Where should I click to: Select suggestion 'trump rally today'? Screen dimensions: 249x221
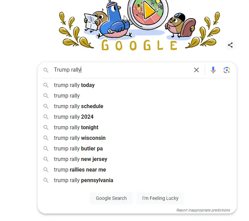coord(74,85)
